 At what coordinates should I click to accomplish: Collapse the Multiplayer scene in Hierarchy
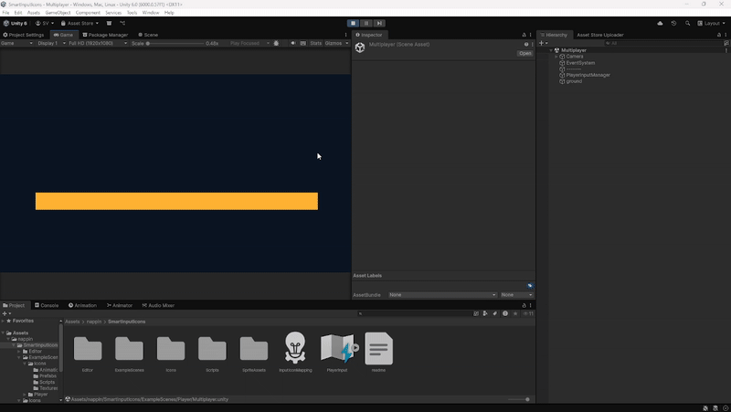[551, 50]
